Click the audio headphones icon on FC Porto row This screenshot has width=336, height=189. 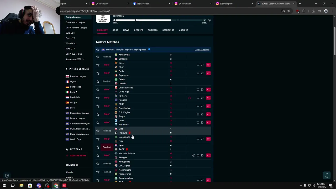190,98
